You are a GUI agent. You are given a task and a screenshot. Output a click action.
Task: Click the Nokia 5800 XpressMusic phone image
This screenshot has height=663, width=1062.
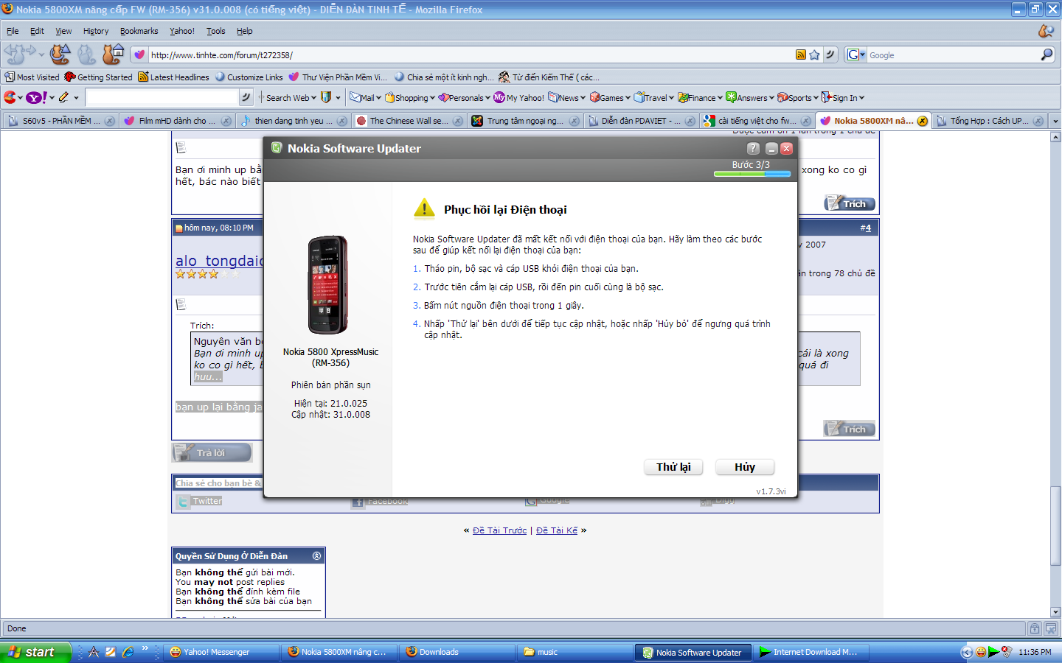tap(327, 285)
